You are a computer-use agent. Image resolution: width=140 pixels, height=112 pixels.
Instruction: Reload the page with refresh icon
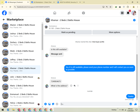pyautogui.click(x=10, y=7)
